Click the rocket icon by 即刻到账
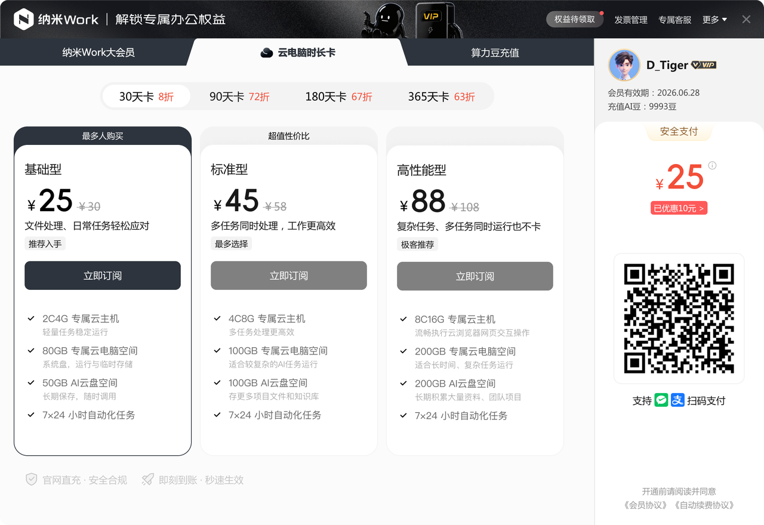764x525 pixels. (x=147, y=479)
